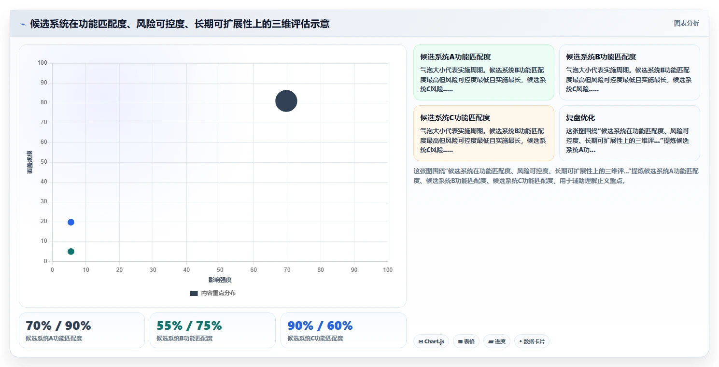Click the 候选系统C功能匹配度 label under 90% / 60%
Viewport: 719px width, 367px height.
pos(315,339)
